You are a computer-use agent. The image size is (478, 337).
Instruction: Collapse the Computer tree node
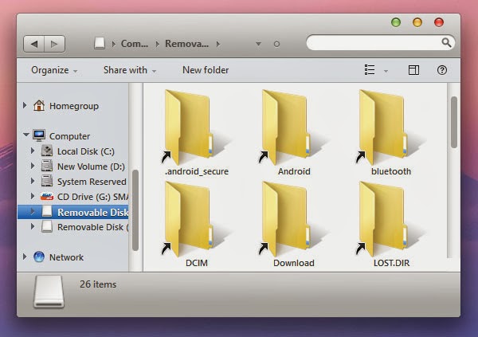26,135
